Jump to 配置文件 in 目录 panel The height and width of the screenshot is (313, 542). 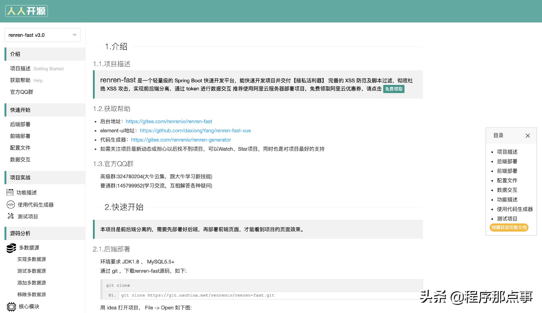coord(507,181)
